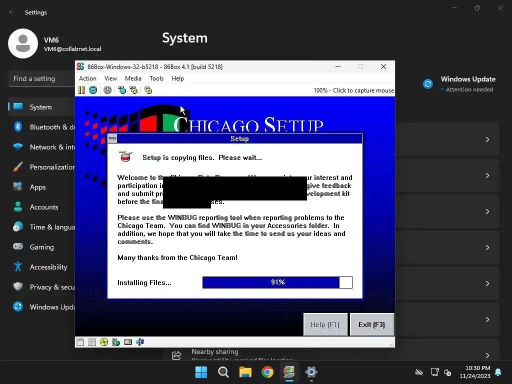The height and width of the screenshot is (384, 512).
Task: Click the Help (F1) button in Chicago Setup
Action: [325, 324]
